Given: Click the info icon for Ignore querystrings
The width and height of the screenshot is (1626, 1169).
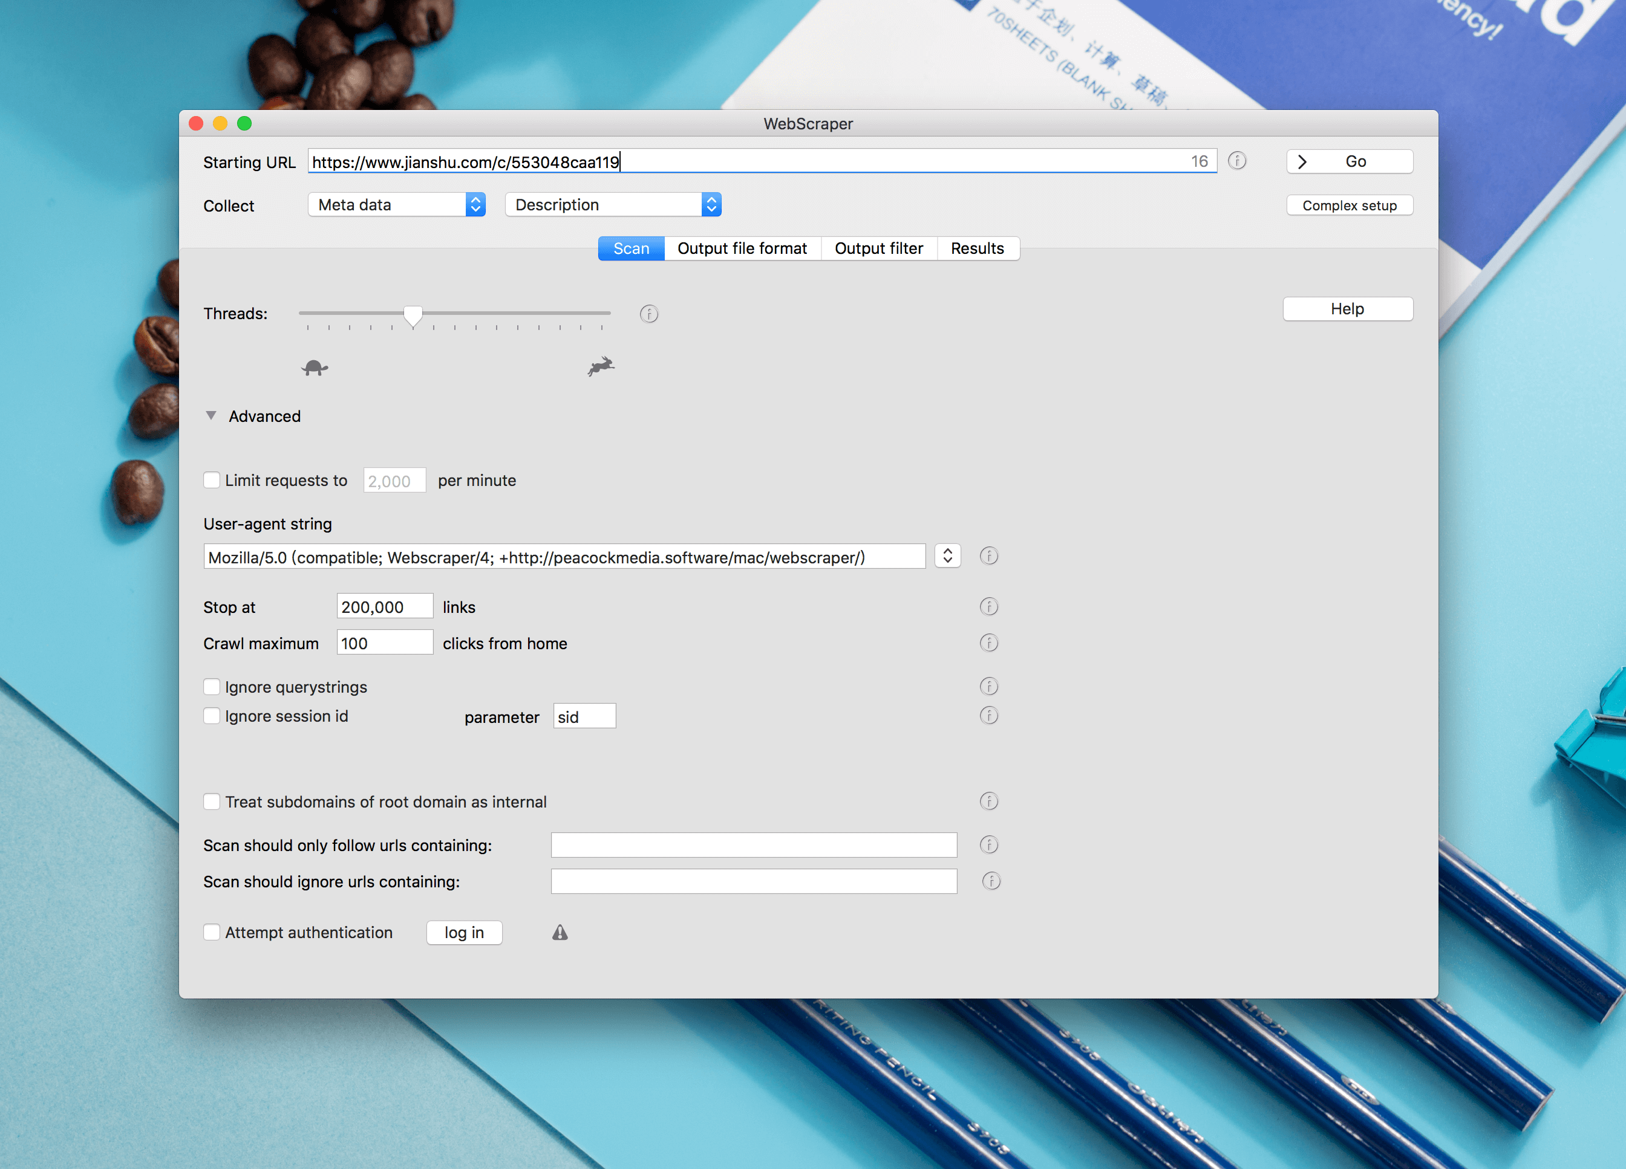Looking at the screenshot, I should [988, 686].
